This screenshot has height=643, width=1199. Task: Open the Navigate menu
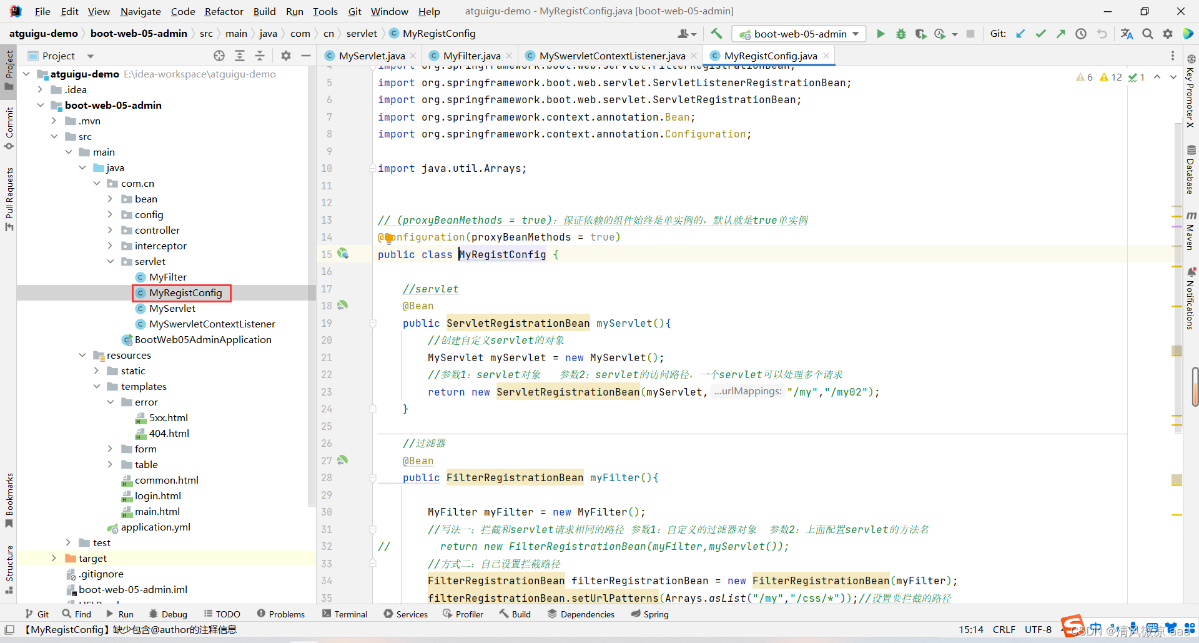[141, 11]
